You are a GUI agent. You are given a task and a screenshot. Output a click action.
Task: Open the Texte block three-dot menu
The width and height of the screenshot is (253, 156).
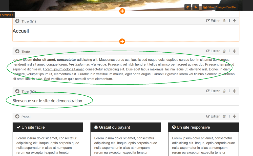click(229, 51)
